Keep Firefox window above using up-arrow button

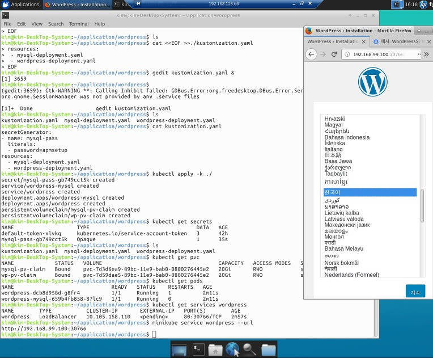pyautogui.click(x=419, y=31)
